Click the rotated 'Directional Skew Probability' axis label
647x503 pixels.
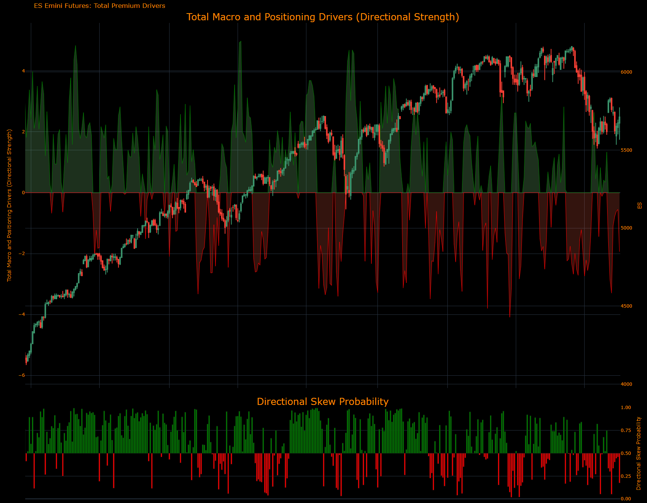638,453
